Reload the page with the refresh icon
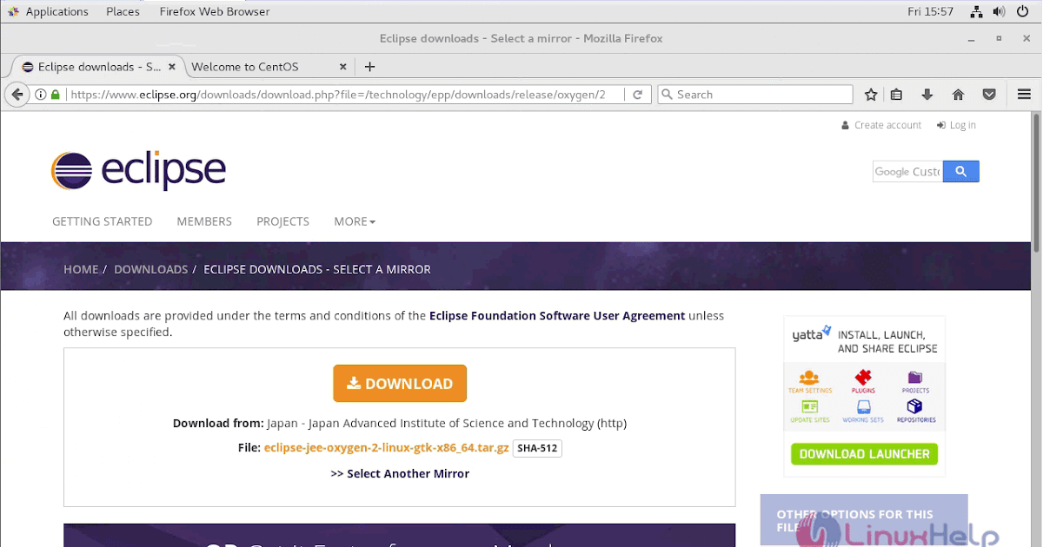The image size is (1043, 547). (637, 95)
